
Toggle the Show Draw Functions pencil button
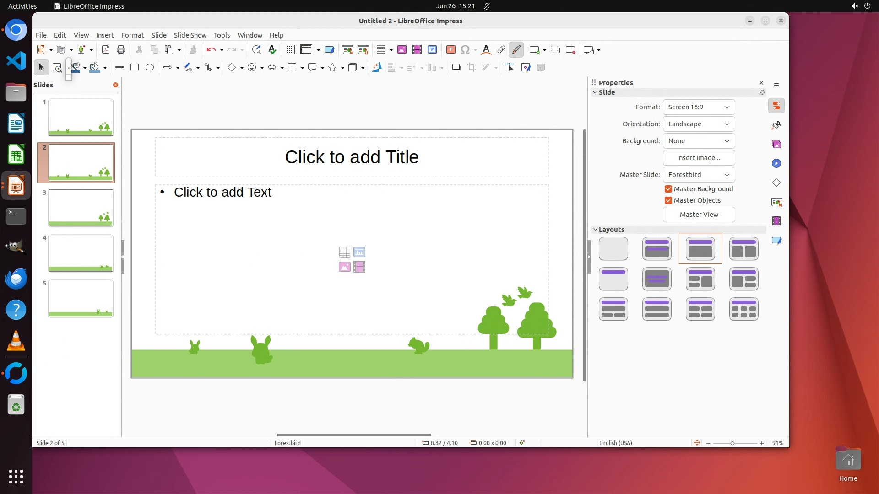pyautogui.click(x=516, y=50)
